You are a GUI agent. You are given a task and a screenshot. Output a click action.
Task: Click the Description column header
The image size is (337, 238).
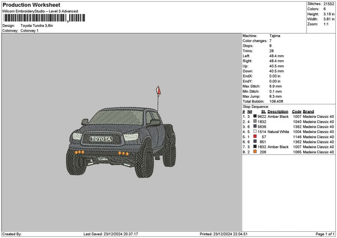coord(277,112)
